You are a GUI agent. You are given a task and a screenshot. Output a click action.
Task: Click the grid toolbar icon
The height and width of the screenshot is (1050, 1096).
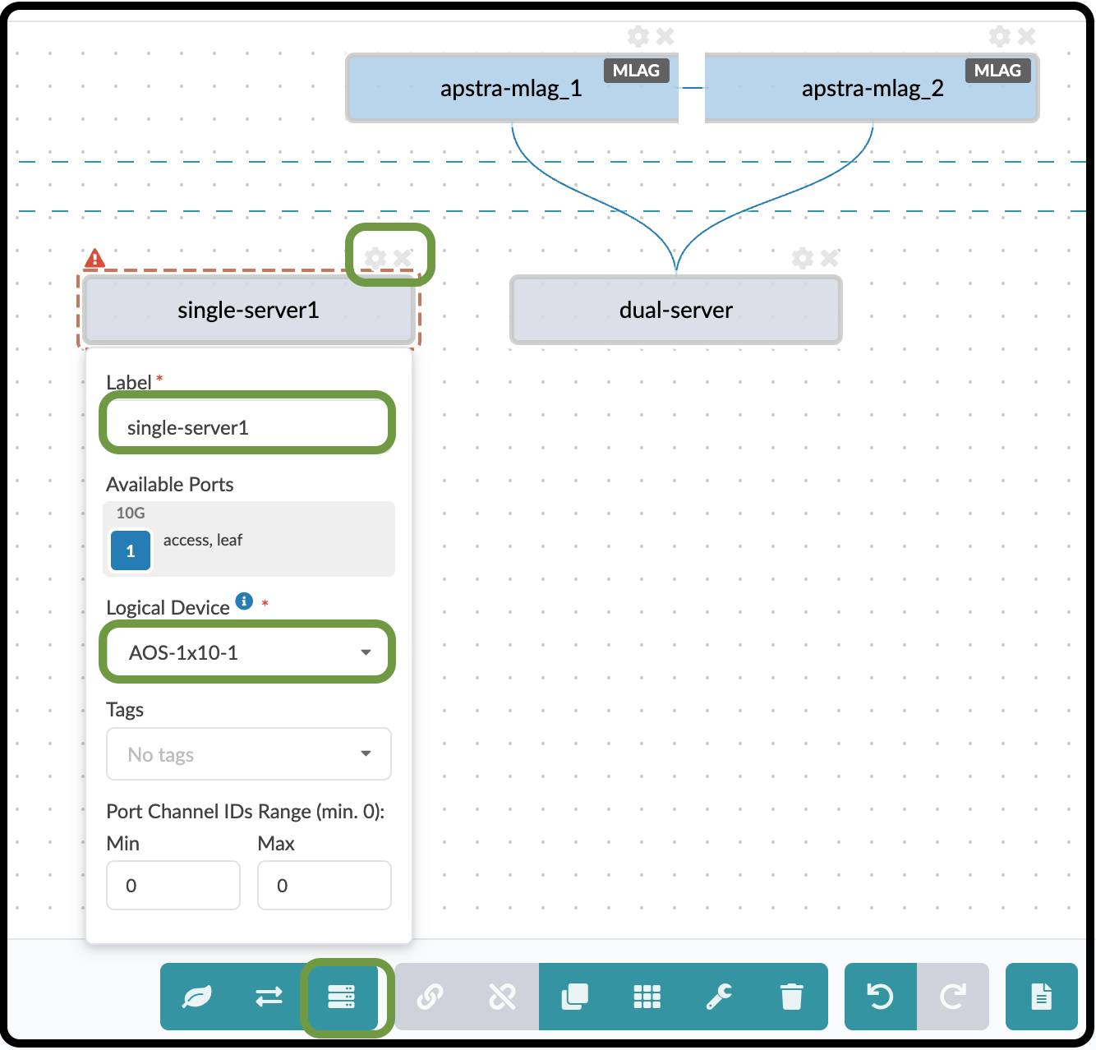pyautogui.click(x=647, y=997)
